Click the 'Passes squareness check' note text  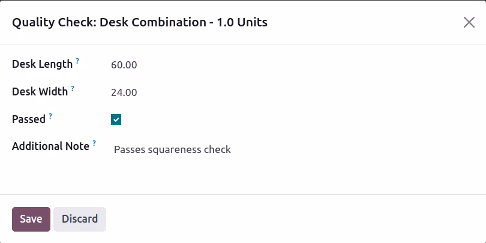pyautogui.click(x=172, y=149)
